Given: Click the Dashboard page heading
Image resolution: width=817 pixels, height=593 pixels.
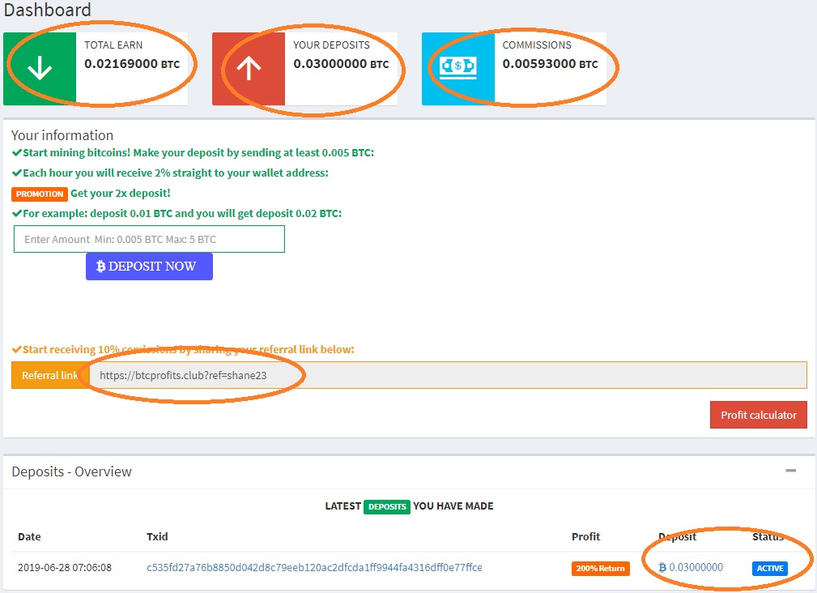Looking at the screenshot, I should click(x=47, y=10).
